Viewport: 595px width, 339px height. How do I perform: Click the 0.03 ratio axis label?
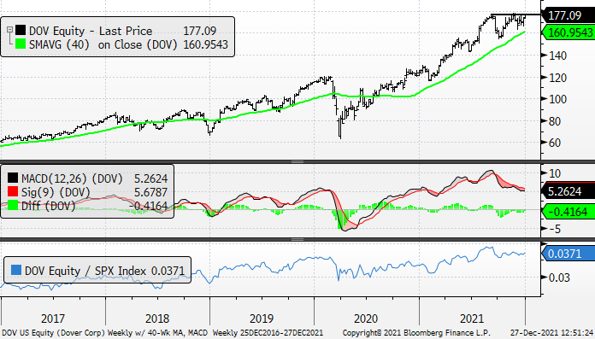[559, 278]
